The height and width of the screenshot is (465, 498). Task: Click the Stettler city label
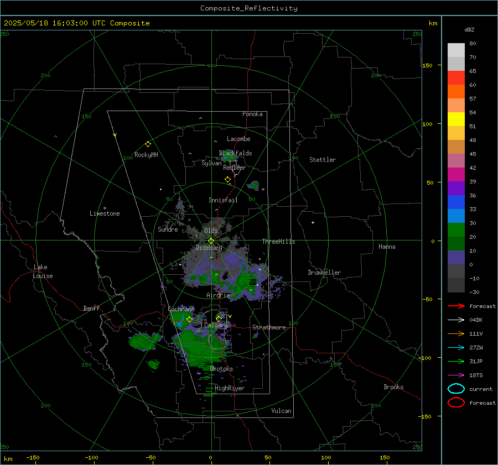[323, 160]
